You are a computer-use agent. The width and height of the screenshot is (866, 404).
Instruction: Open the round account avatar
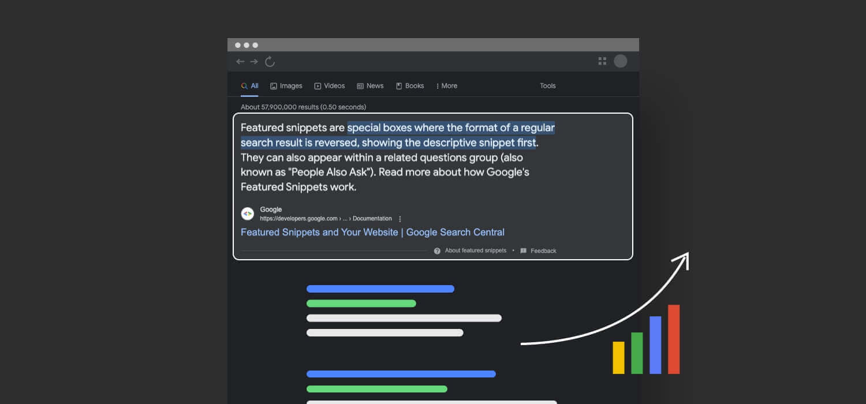(621, 61)
